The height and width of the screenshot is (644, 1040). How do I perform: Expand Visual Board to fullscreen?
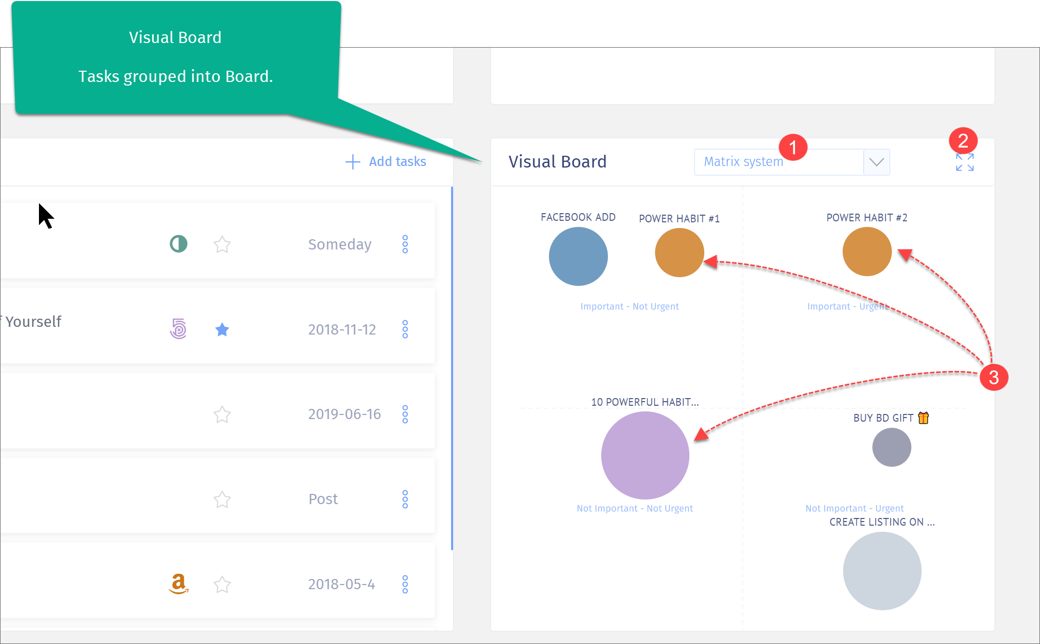(x=965, y=162)
